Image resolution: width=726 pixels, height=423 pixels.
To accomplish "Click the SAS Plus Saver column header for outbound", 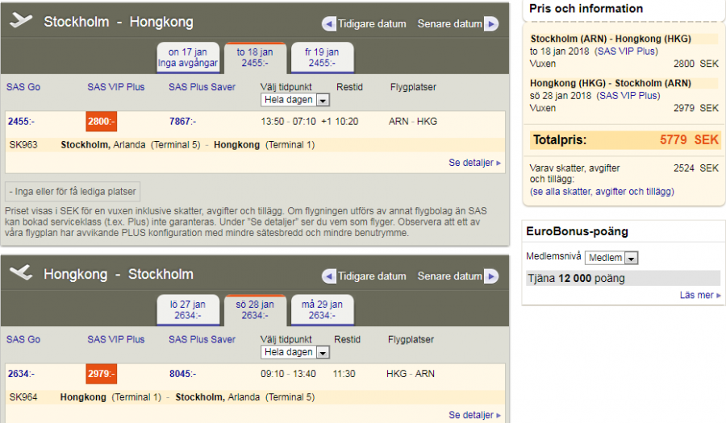I will [202, 87].
